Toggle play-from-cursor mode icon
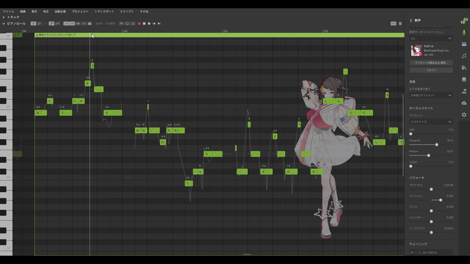This screenshot has height=264, width=470. (x=121, y=23)
